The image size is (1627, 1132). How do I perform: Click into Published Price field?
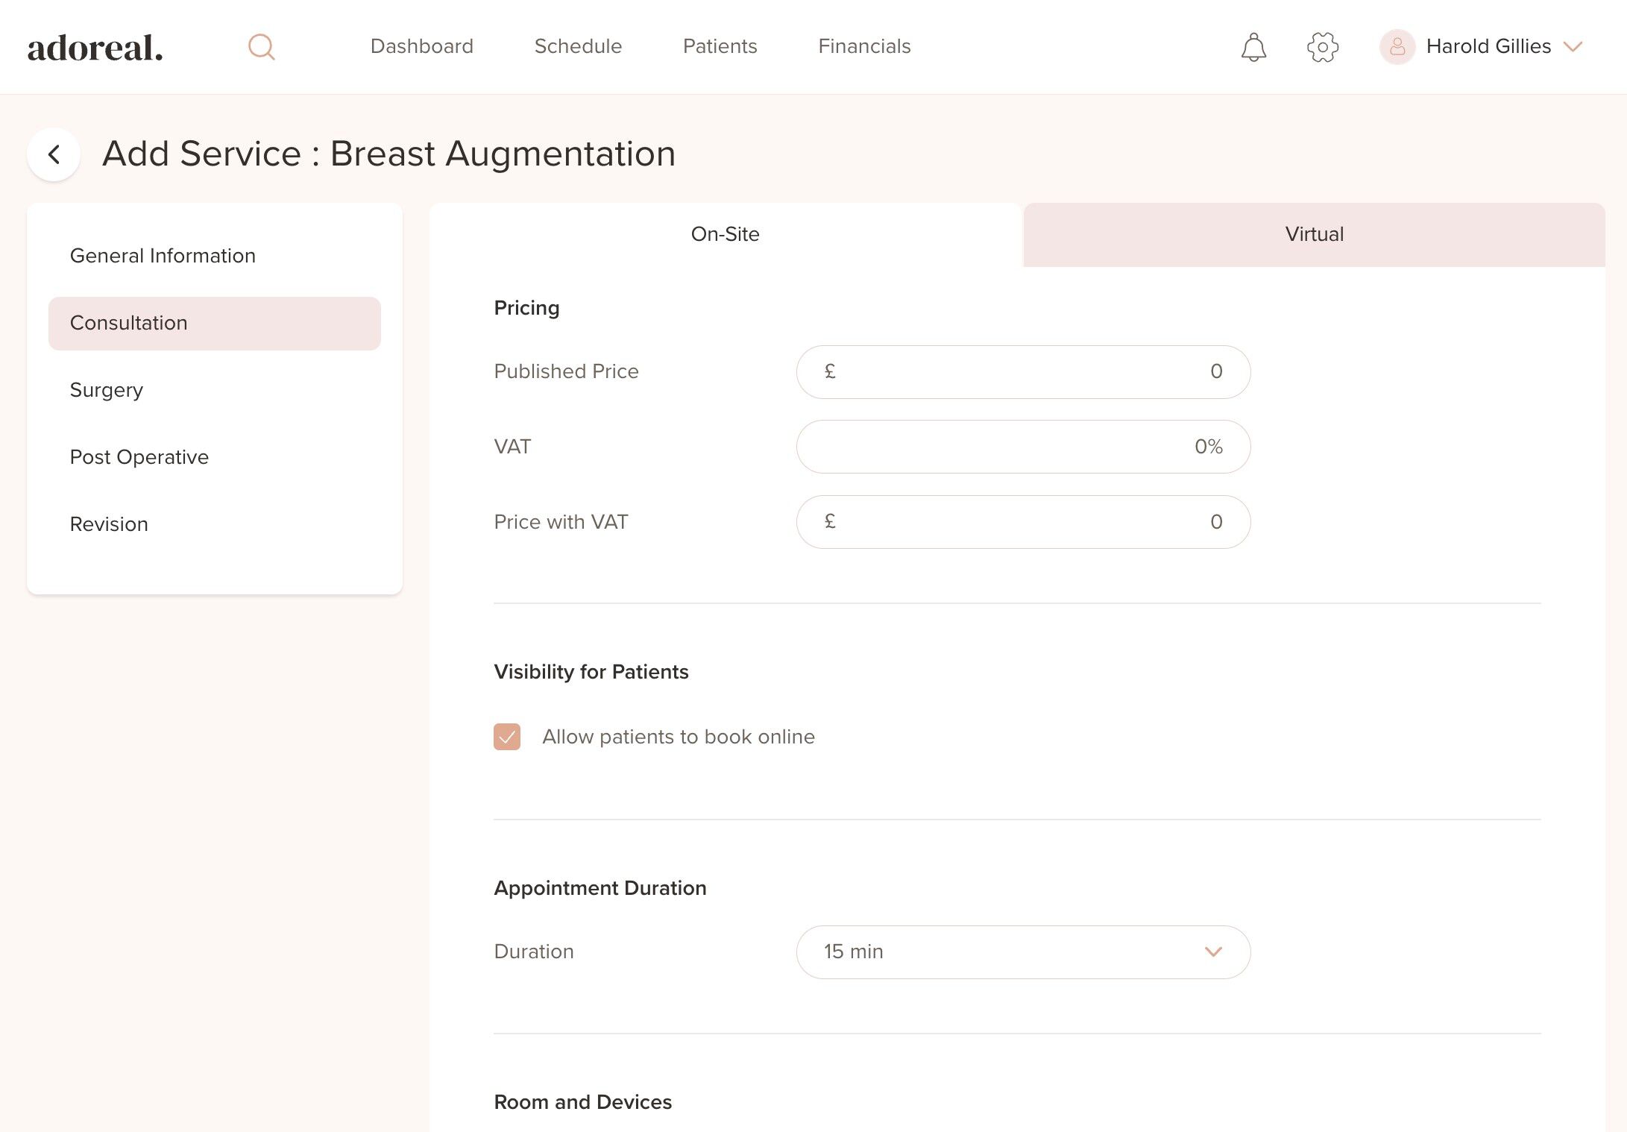[1023, 371]
